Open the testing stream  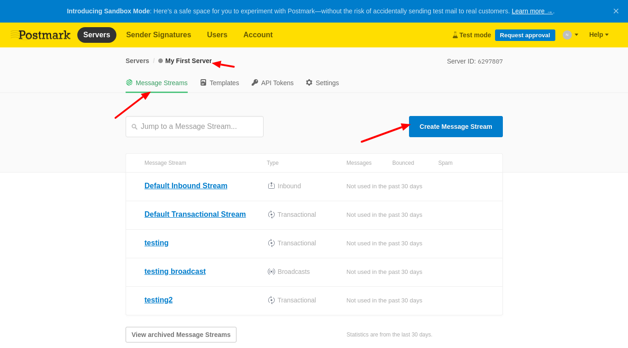(156, 243)
